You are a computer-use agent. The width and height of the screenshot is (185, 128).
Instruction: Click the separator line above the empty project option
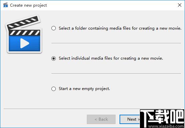pos(116,73)
